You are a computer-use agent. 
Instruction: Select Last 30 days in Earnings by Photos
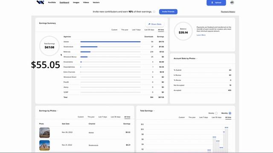coord(116,117)
